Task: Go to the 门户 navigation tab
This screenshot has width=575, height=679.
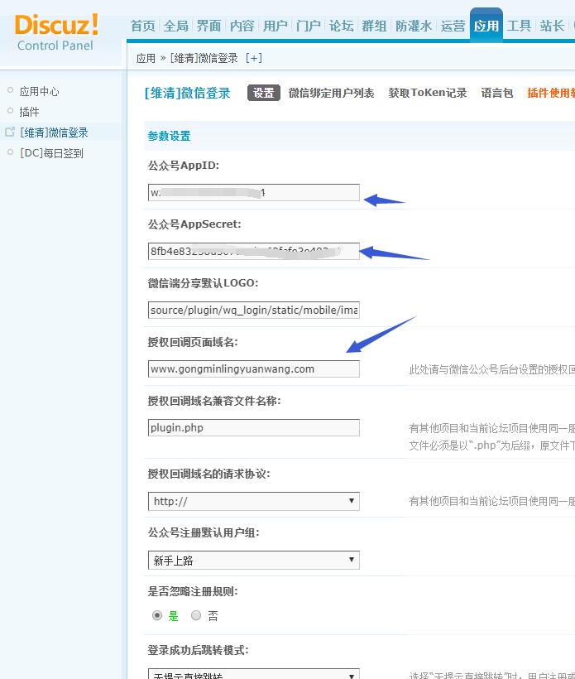Action: [x=309, y=26]
